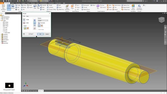
Task: Open the Fillet tool
Action: pyautogui.click(x=38, y=7)
